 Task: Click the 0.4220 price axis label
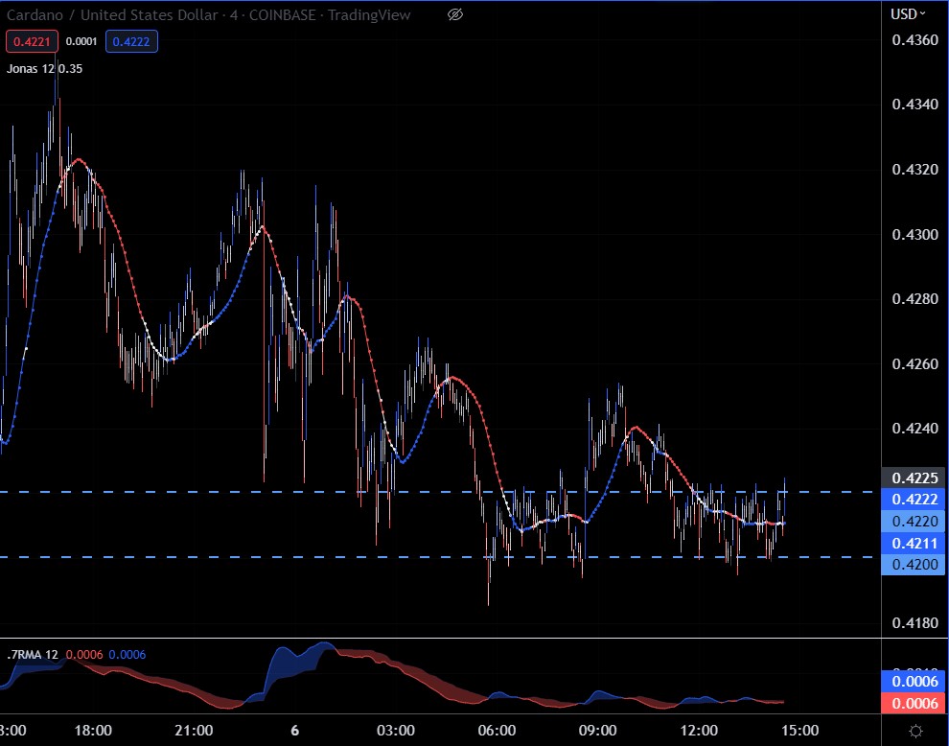(914, 522)
